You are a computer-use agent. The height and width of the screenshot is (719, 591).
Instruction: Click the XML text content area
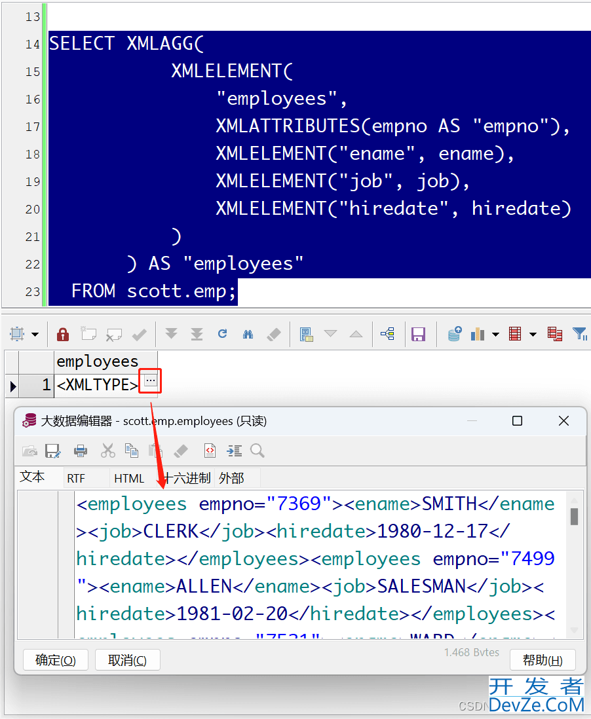click(320, 565)
